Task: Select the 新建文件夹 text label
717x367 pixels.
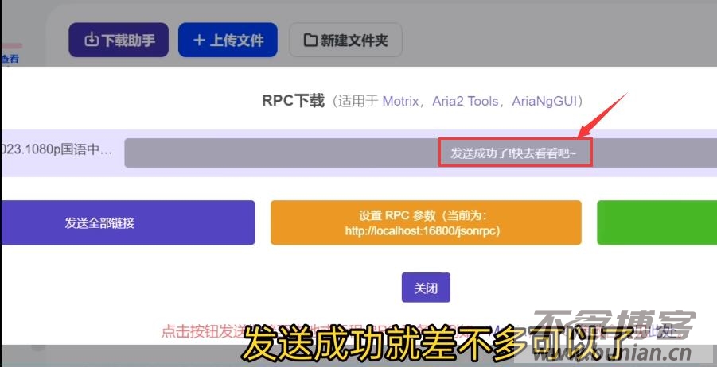Action: pos(354,40)
